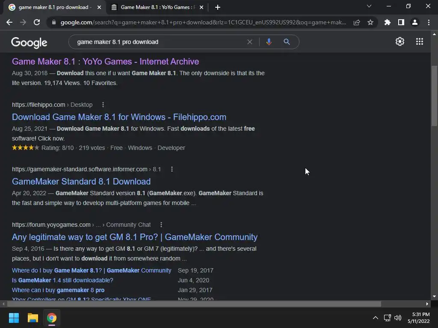This screenshot has width=438, height=328.
Task: Click the https://forum.yoyogames.com breadcrumb
Action: coord(51,225)
